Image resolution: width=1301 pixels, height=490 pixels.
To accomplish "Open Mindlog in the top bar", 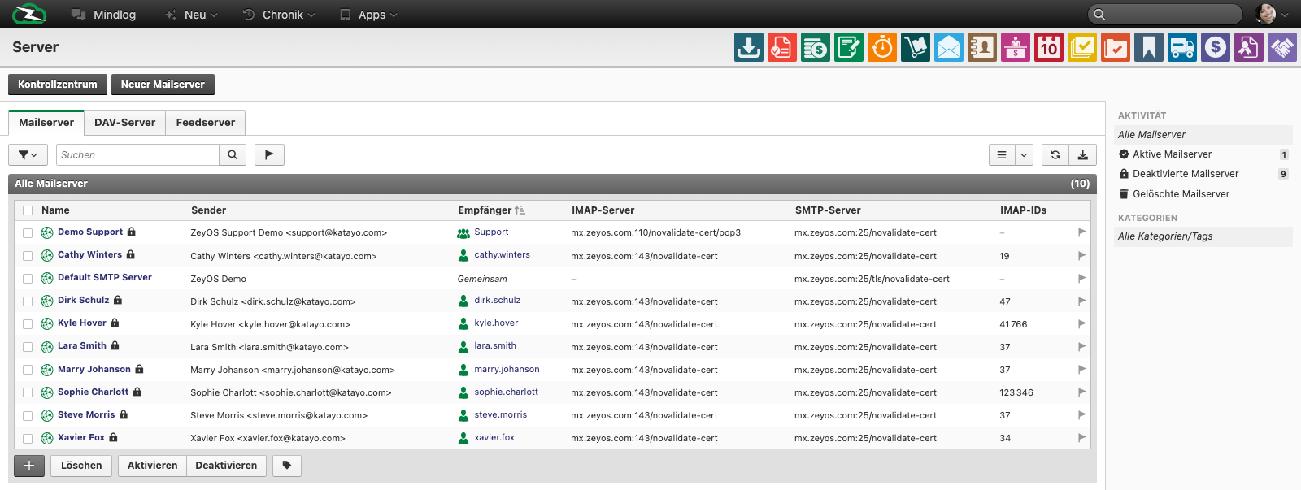I will (x=103, y=15).
